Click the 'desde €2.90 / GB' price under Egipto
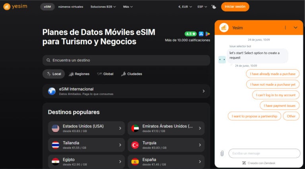 (75, 165)
